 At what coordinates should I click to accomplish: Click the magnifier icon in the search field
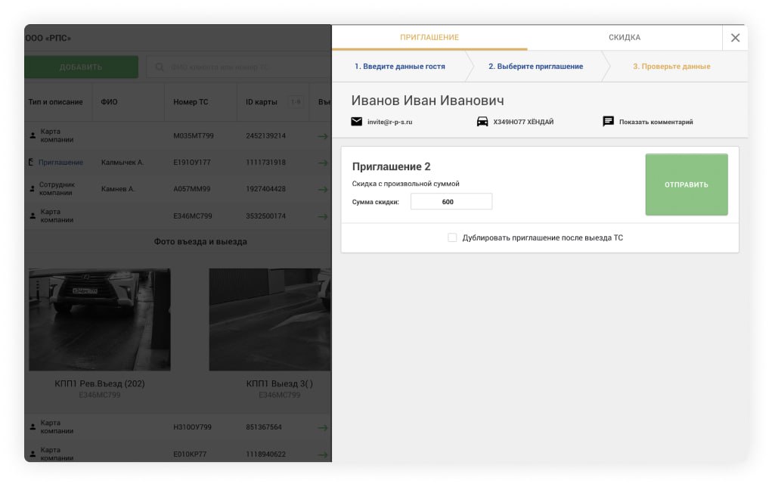(160, 67)
